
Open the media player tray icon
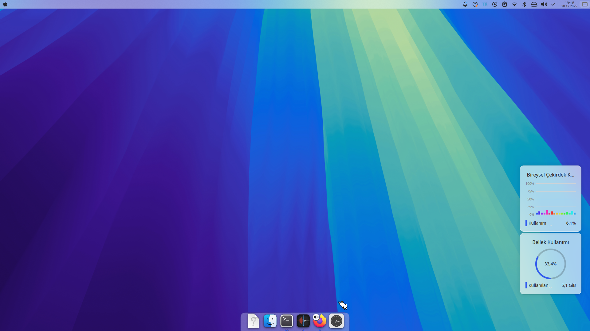point(495,4)
